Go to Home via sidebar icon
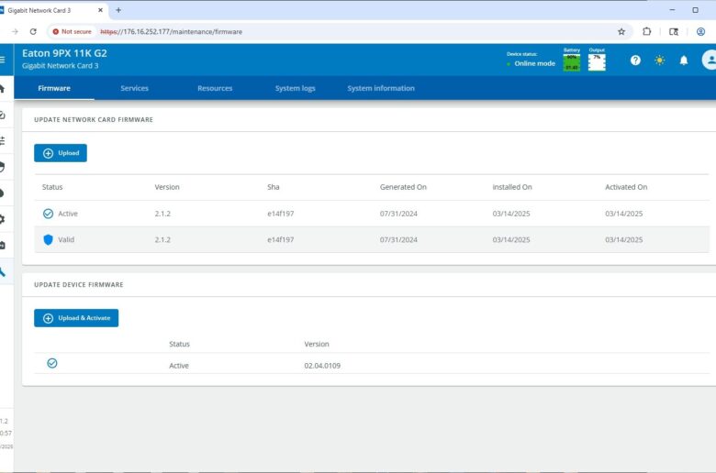 coord(3,89)
